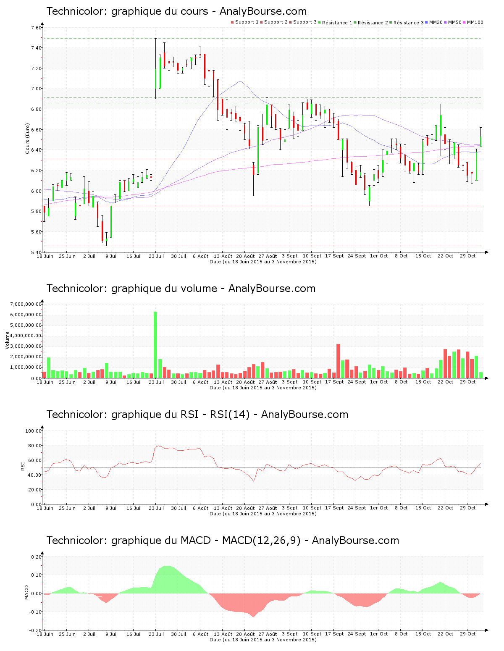The width and height of the screenshot is (504, 651).
Task: Open the cours chart title header
Action: coord(176,11)
